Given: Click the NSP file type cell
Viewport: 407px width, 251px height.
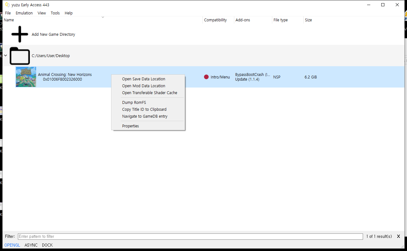Looking at the screenshot, I should pos(277,77).
